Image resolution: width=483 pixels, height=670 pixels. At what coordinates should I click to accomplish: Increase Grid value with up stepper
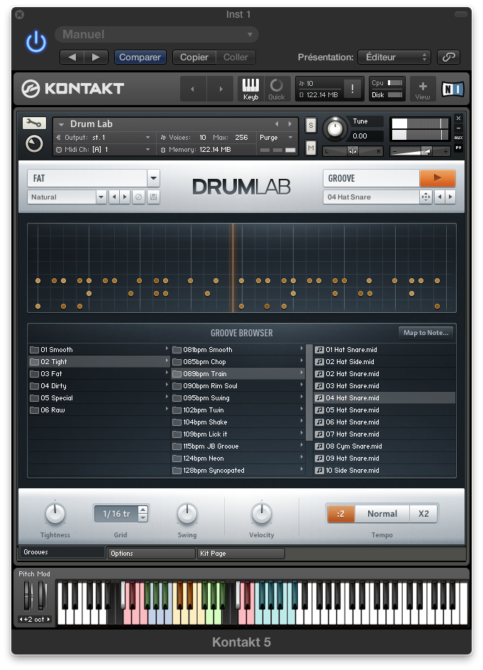[x=143, y=510]
